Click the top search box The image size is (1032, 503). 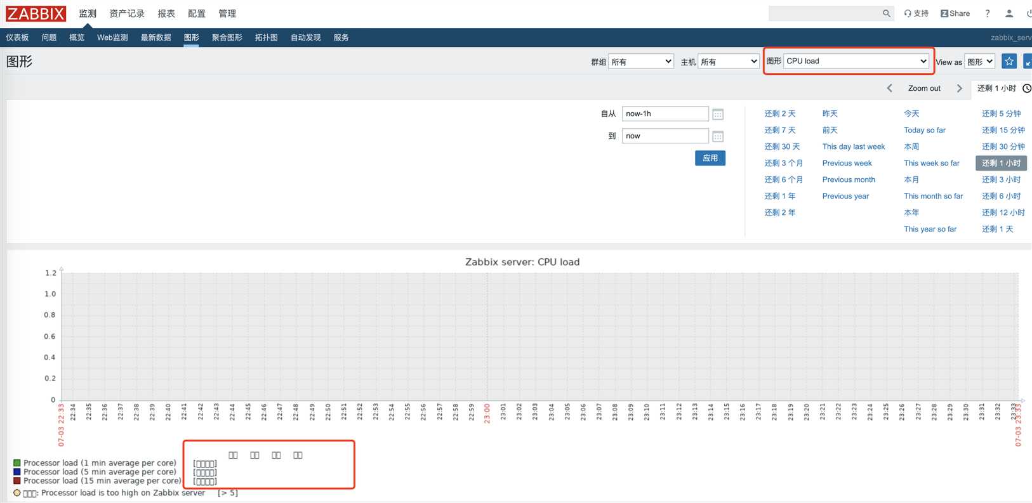[x=825, y=13]
